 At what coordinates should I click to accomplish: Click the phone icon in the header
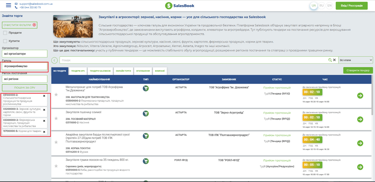[x=16, y=7]
